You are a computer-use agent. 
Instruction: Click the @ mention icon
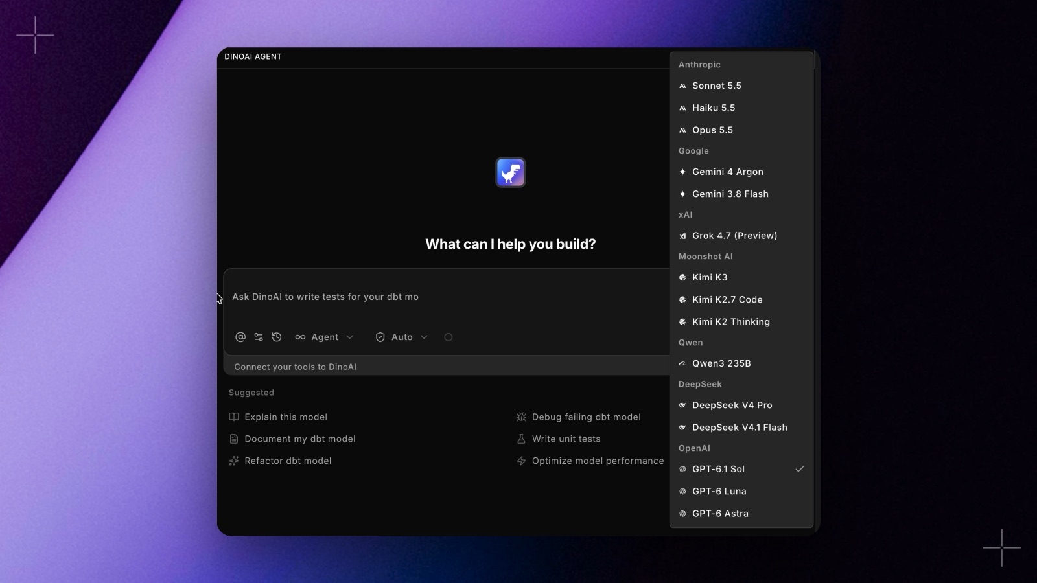point(240,337)
